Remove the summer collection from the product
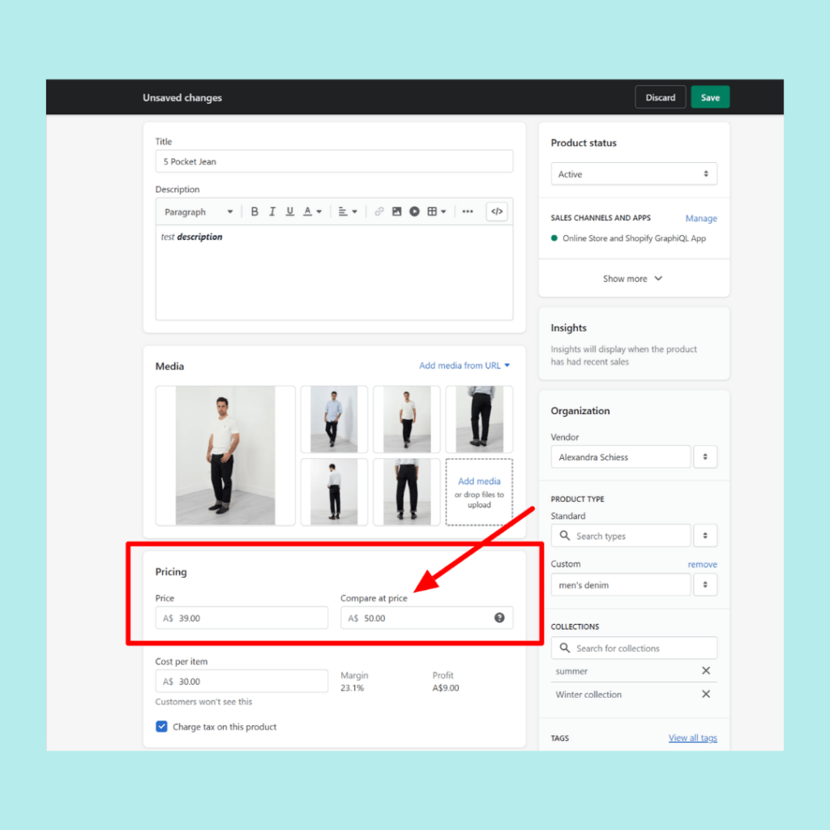This screenshot has height=830, width=830. coord(705,670)
